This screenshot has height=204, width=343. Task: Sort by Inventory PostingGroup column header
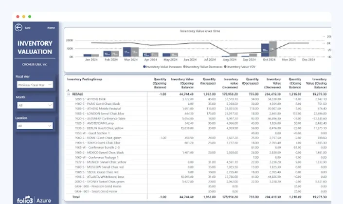[85, 79]
